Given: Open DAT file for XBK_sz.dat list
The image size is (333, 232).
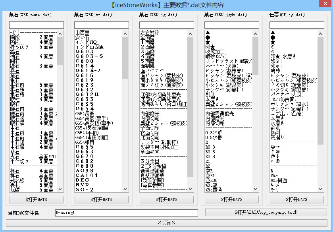Looking at the screenshot, I should [102, 199].
